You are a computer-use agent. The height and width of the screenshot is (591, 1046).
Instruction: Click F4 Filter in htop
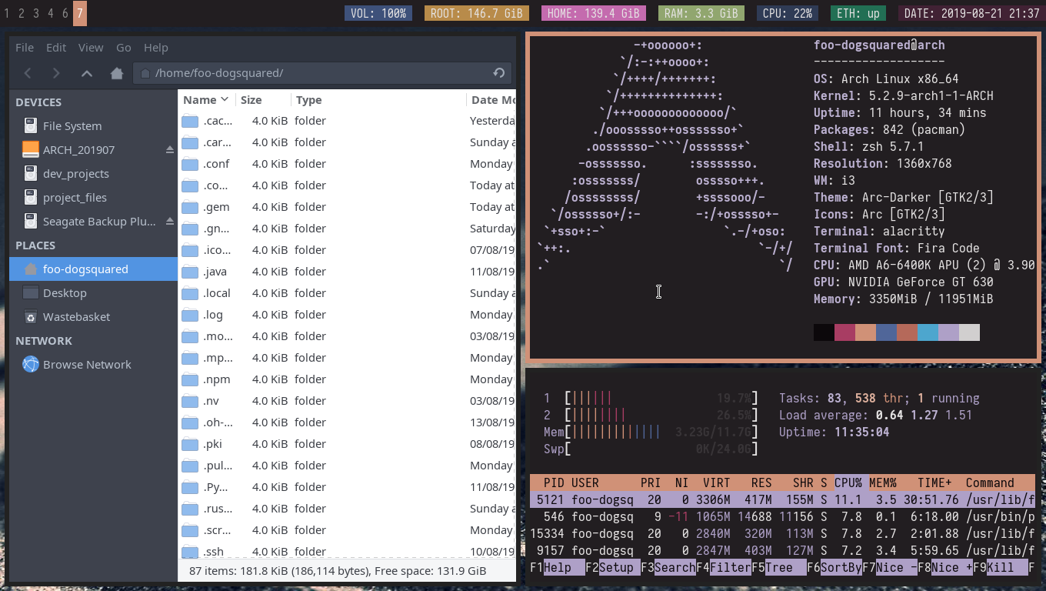pos(724,568)
